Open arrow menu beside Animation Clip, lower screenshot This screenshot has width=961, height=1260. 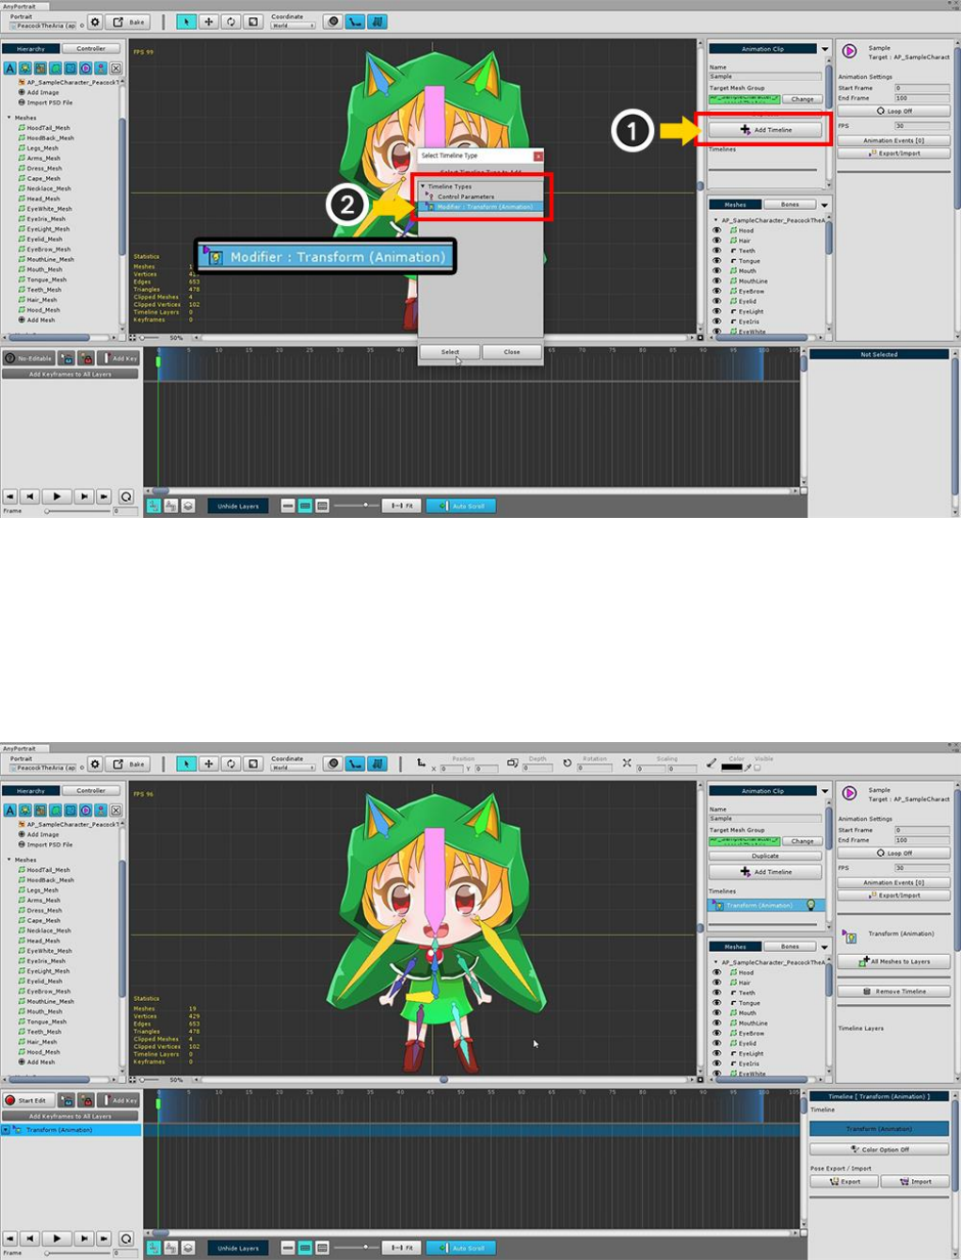tap(825, 791)
